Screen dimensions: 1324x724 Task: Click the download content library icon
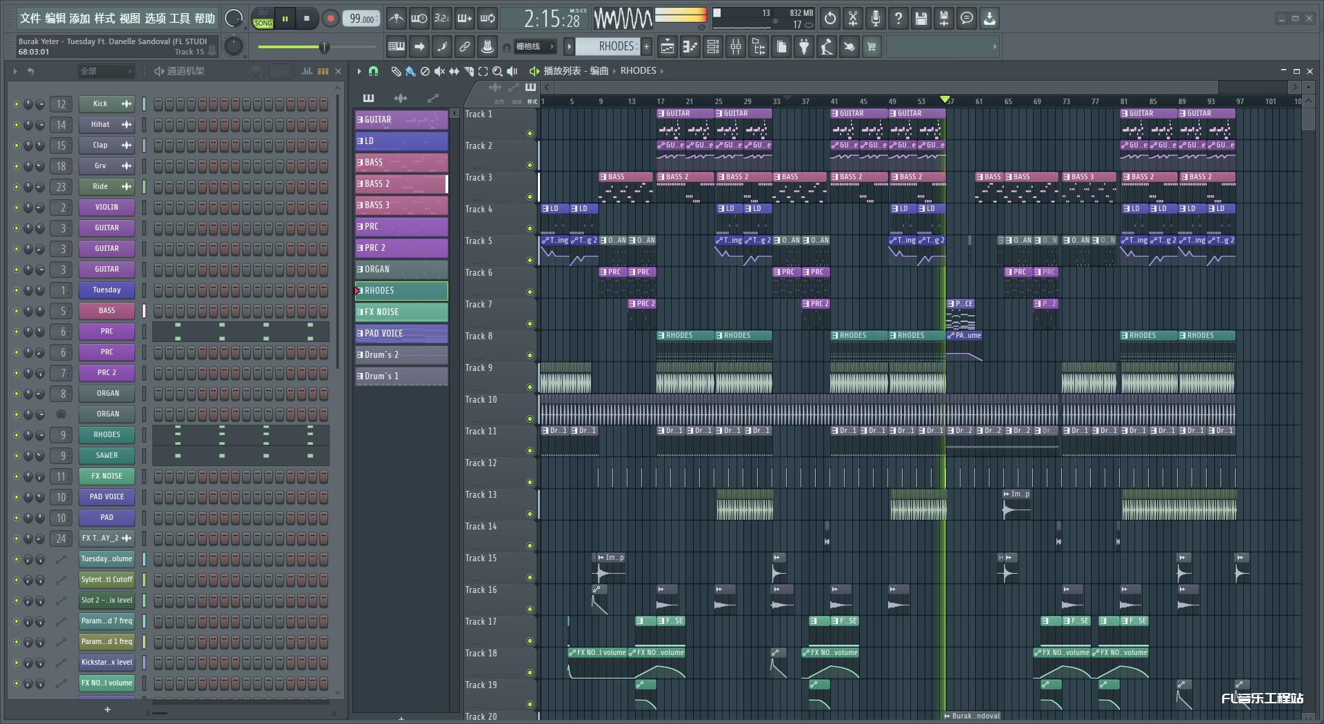click(990, 19)
